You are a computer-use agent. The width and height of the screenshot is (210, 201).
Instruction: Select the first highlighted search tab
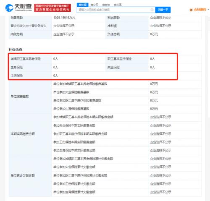[x=83, y=5]
